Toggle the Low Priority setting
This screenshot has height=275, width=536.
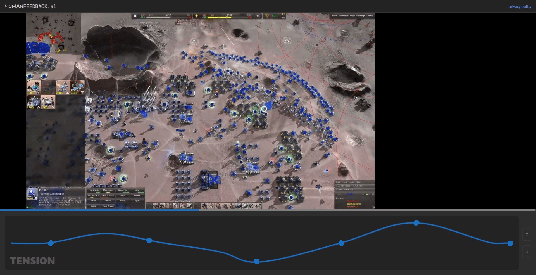(x=108, y=196)
